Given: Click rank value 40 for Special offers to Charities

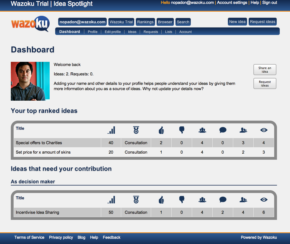Looking at the screenshot, I should pos(111,143).
